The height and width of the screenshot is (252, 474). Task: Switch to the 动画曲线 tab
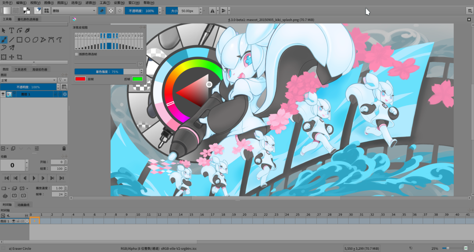click(24, 205)
